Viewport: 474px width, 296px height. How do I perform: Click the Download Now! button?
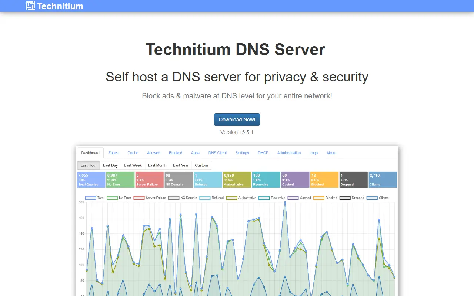[x=237, y=120]
